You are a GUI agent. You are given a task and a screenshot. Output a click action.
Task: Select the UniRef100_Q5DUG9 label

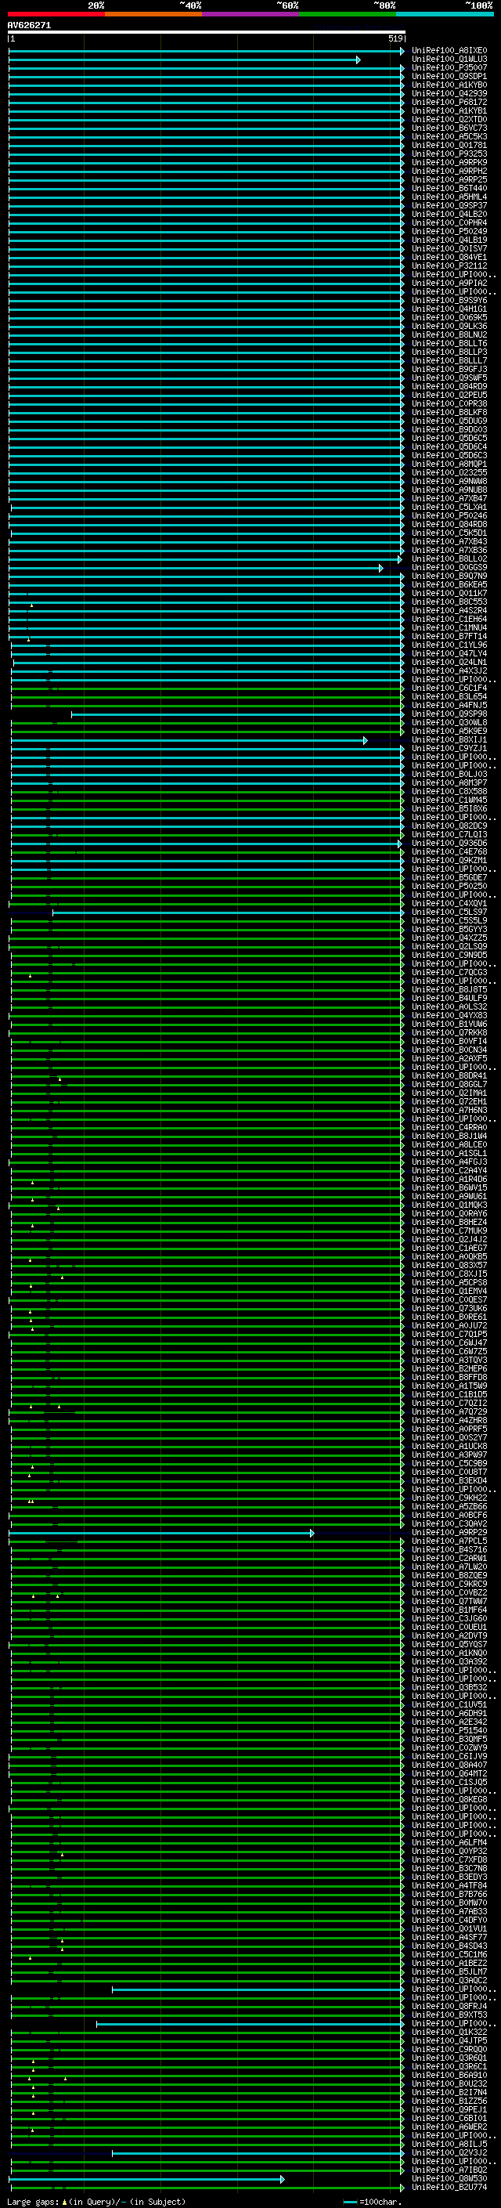click(449, 421)
